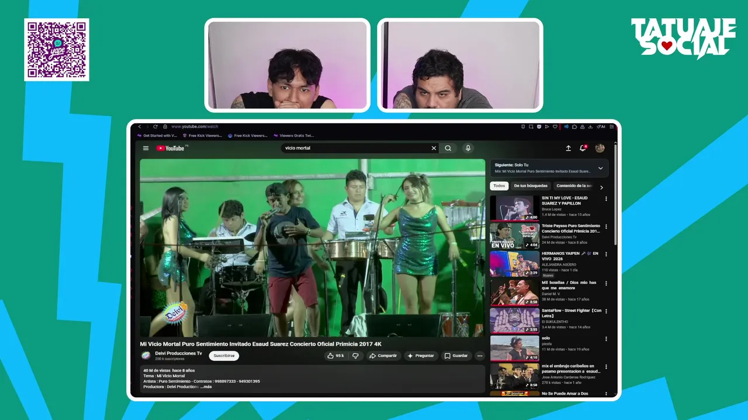Reload the page in browser
748x420 pixels.
pos(155,127)
